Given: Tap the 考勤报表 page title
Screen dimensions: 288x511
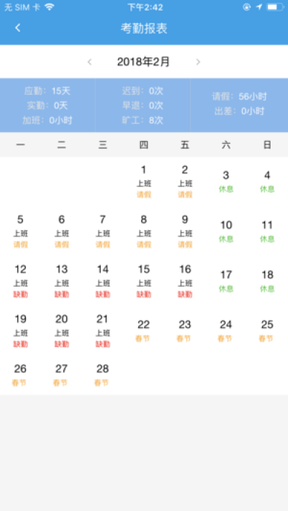Looking at the screenshot, I should (x=144, y=28).
